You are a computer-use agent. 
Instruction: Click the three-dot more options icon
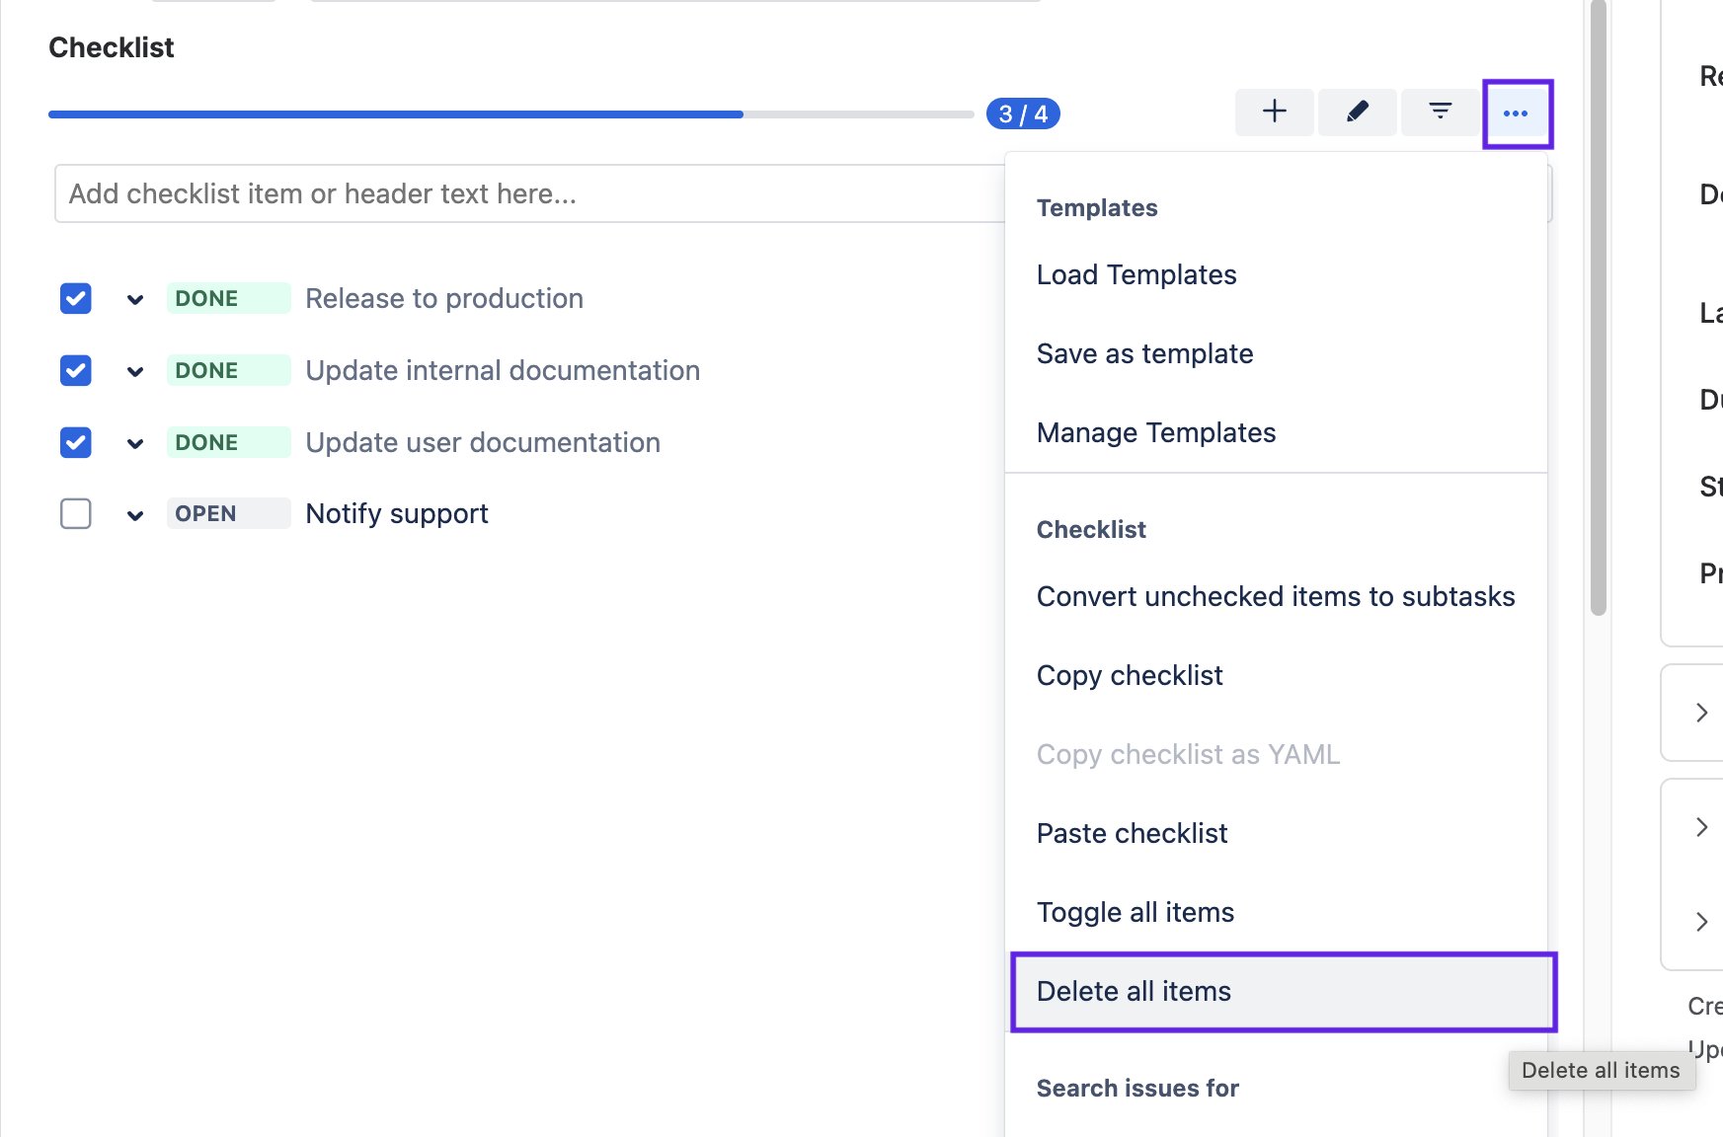[x=1517, y=112]
